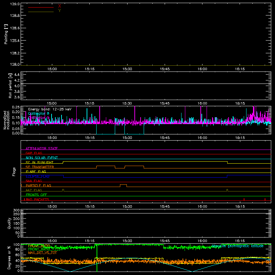The height and width of the screenshot is (275, 275).
Task: Click the BAD_PACKETS red spike near 16:17
Action: point(244,199)
